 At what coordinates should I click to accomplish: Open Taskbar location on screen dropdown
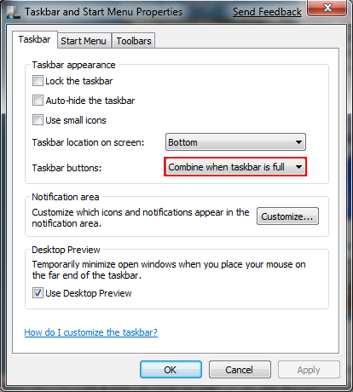[x=235, y=142]
